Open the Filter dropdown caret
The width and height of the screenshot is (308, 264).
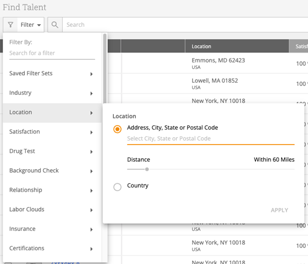pos(39,25)
